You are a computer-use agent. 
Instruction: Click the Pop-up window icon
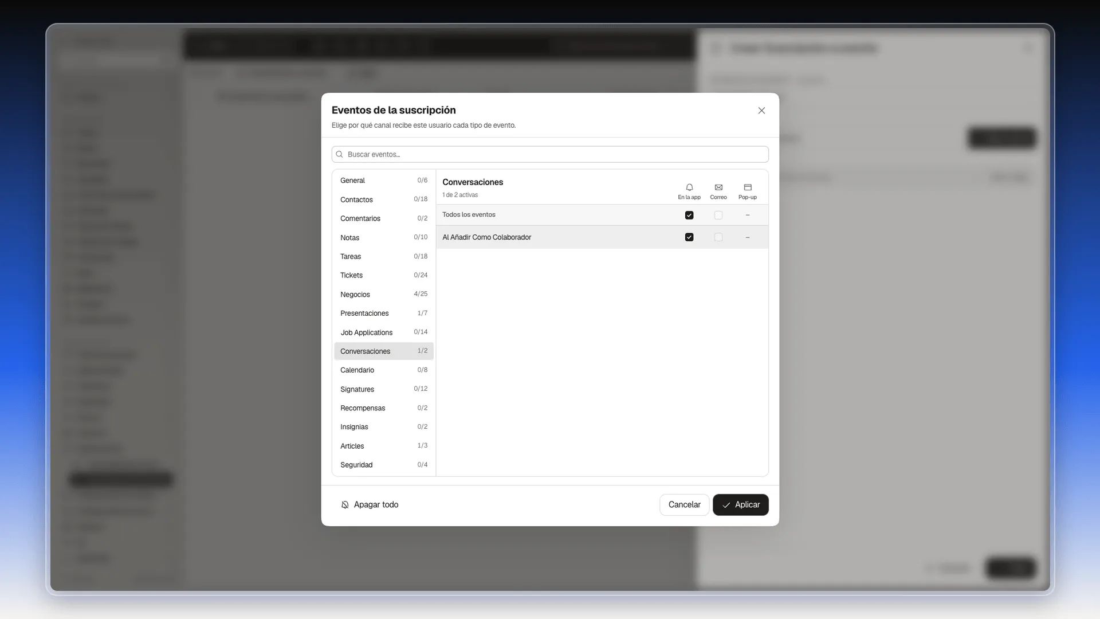748,187
